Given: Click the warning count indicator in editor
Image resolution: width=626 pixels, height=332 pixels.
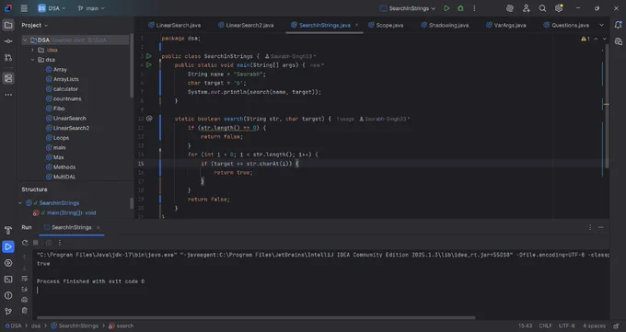Looking at the screenshot, I should click(x=585, y=39).
